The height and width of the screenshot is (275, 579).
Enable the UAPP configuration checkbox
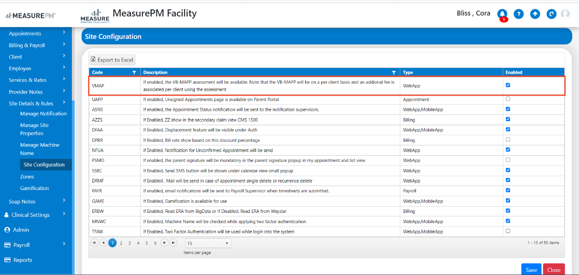508,99
